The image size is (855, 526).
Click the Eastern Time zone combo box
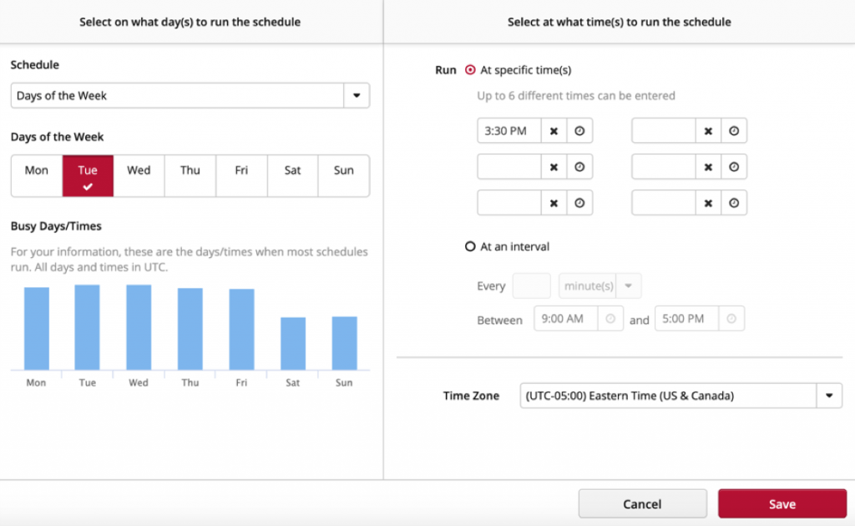[681, 396]
